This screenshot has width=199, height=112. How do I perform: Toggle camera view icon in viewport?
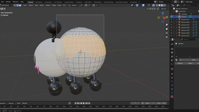pos(167,33)
